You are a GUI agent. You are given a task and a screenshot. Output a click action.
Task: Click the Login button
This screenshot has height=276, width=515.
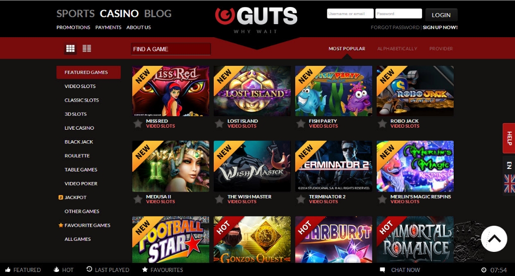point(441,15)
